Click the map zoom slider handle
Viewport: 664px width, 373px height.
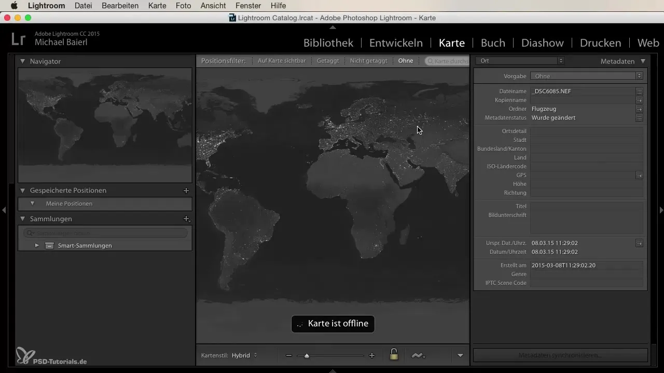coord(307,355)
